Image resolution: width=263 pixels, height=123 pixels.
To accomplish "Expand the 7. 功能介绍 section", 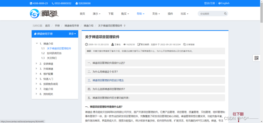I will pyautogui.click(x=36, y=89).
